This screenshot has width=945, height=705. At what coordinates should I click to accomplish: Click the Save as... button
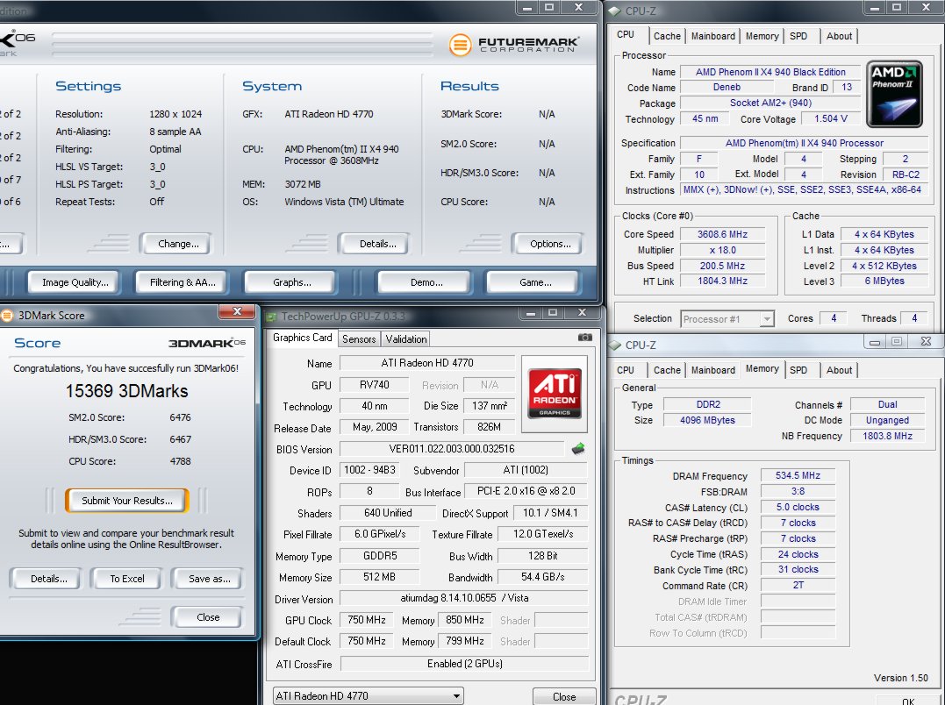click(x=207, y=579)
